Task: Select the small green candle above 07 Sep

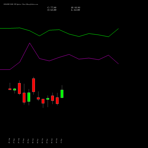Action: coord(48,99)
